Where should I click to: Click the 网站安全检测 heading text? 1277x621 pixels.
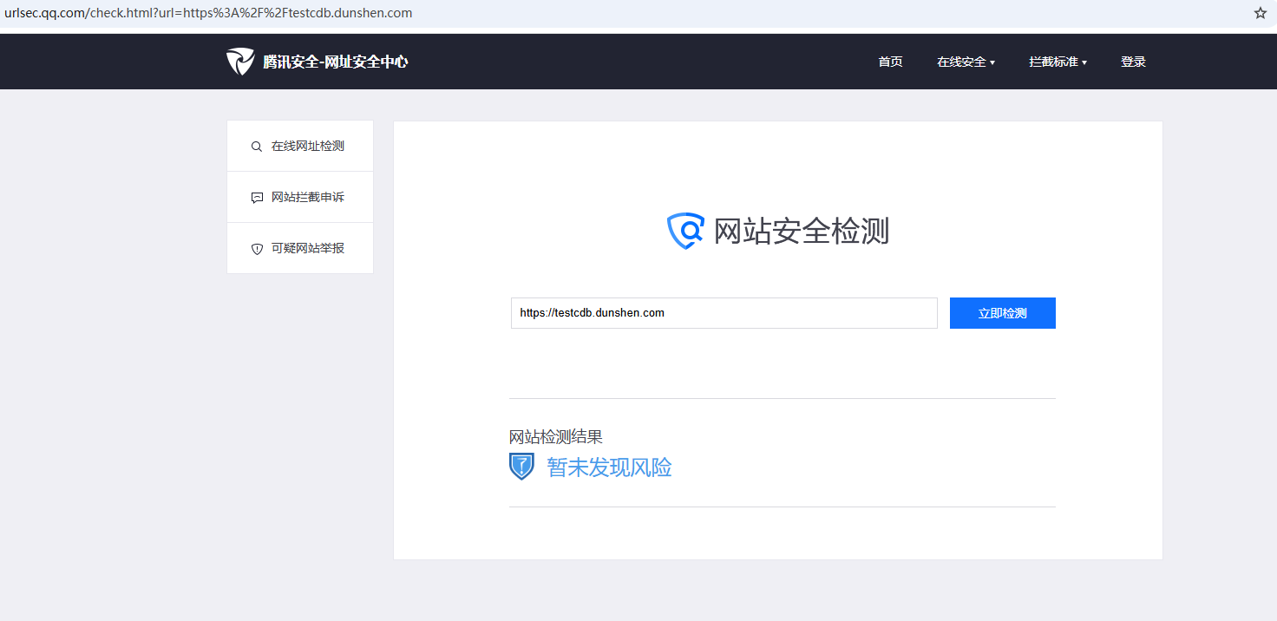click(x=802, y=232)
